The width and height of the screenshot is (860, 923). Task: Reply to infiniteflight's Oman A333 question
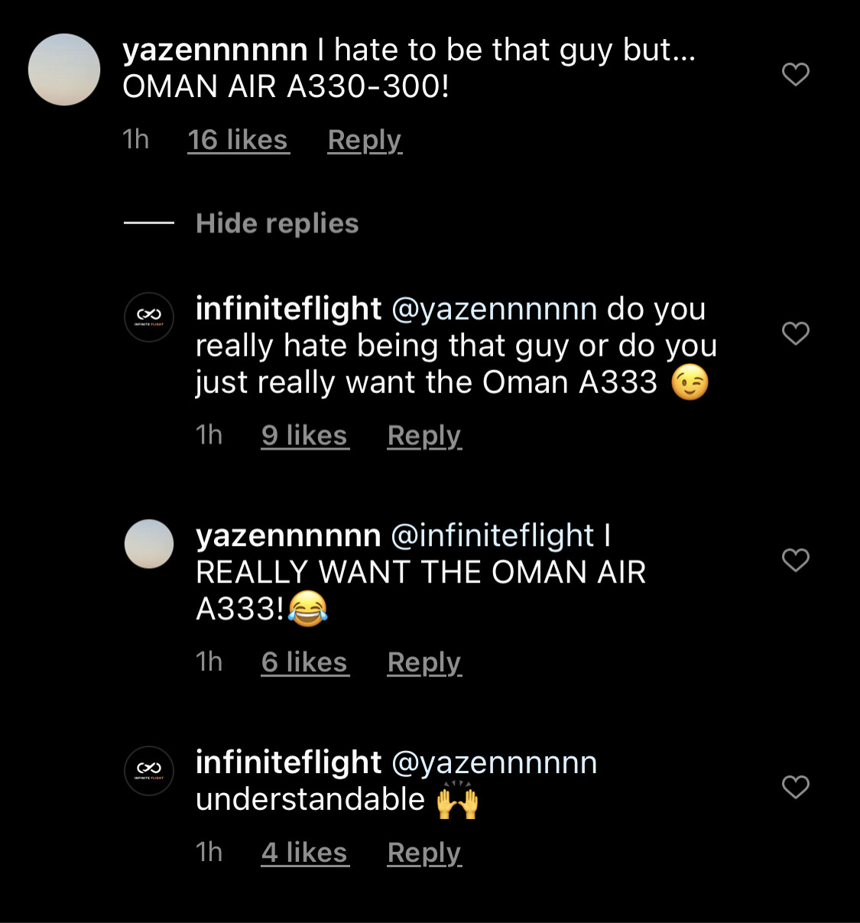tap(424, 435)
